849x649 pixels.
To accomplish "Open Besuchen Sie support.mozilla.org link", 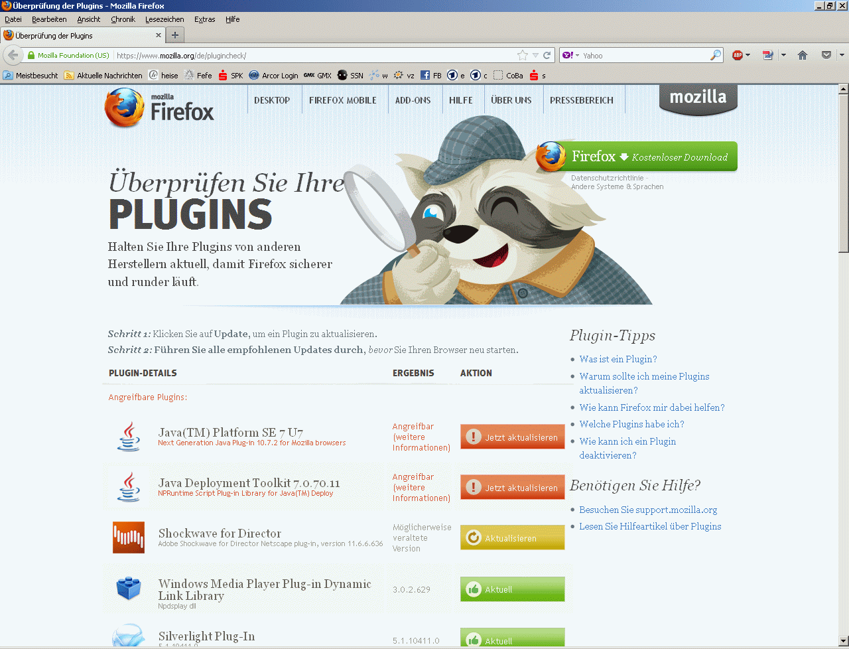I will click(648, 510).
